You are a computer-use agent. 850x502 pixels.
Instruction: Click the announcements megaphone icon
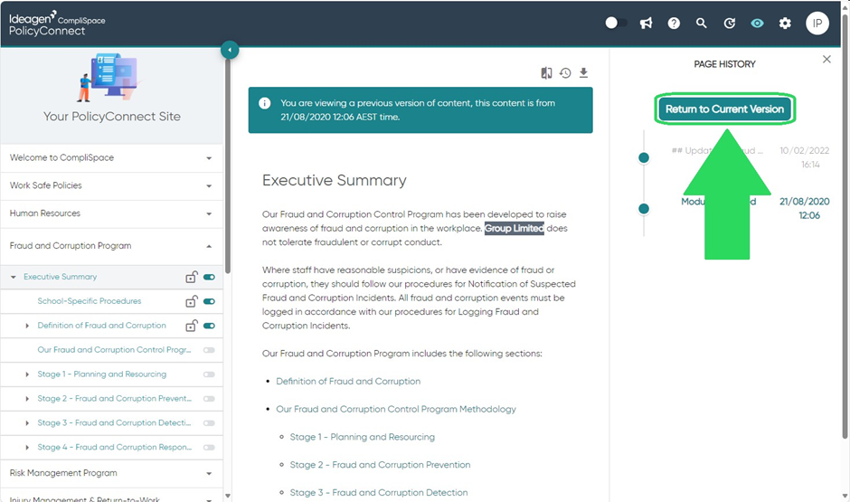(646, 23)
